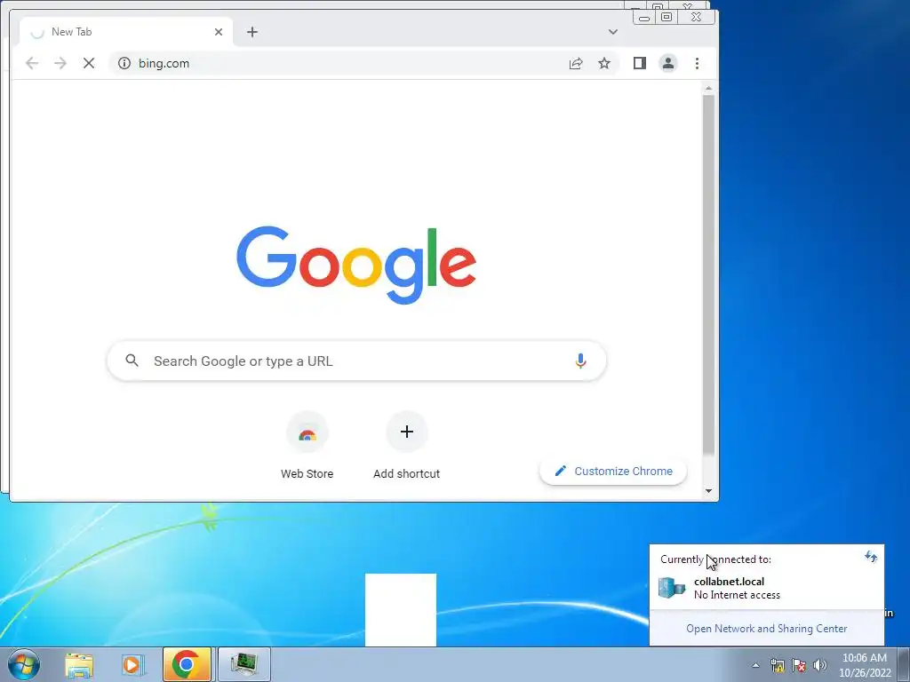
Task: Open the volume speaker control
Action: pyautogui.click(x=820, y=665)
